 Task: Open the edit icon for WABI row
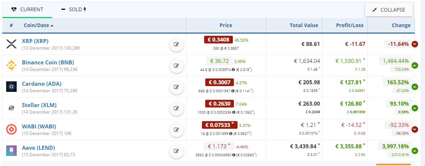pyautogui.click(x=177, y=130)
